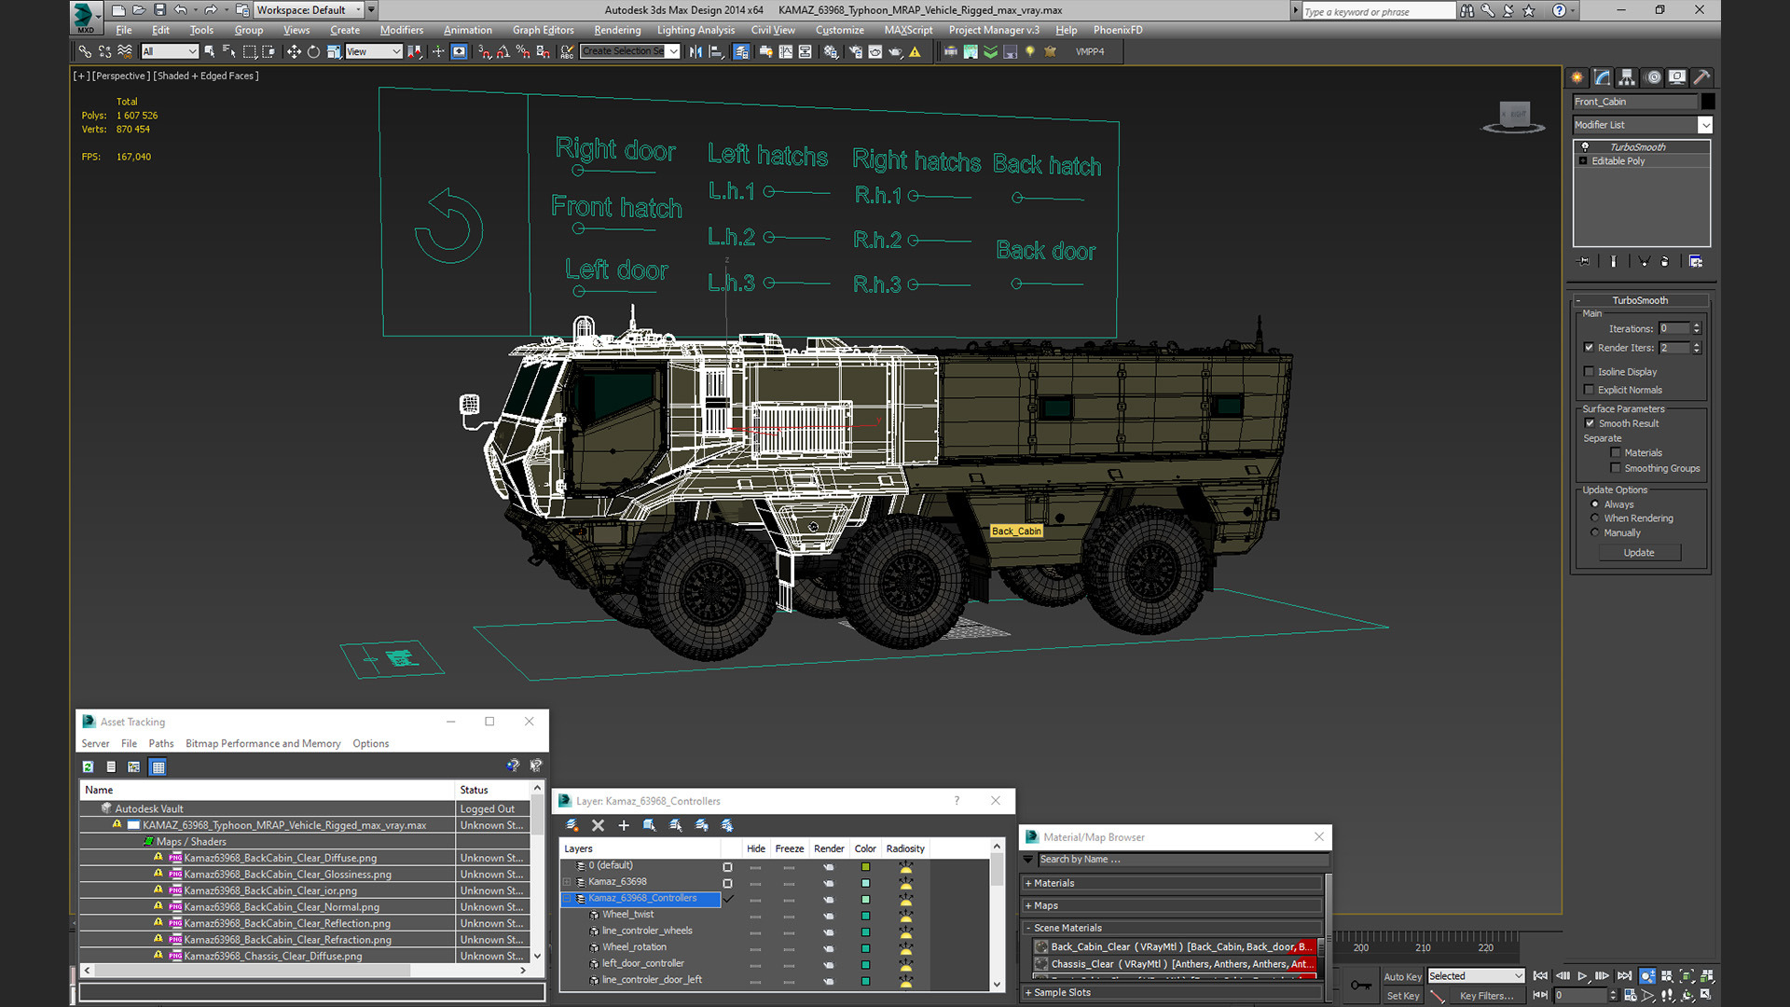Click the TurboSmooth Update button

coord(1639,553)
